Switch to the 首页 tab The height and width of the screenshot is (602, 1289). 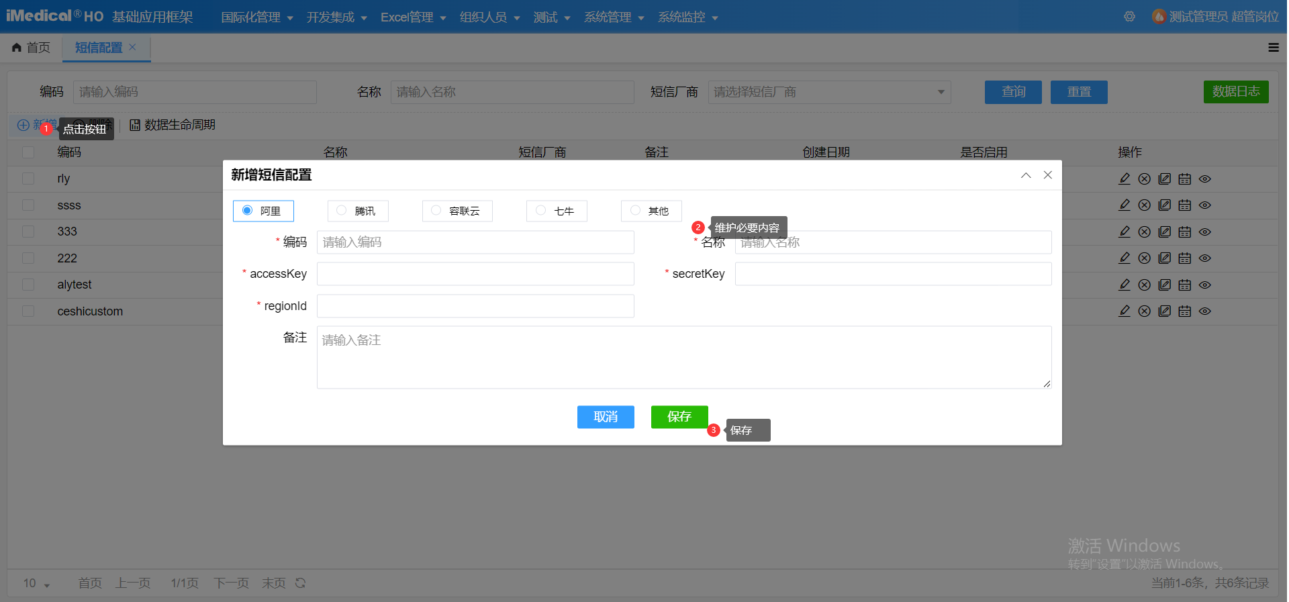tap(32, 48)
